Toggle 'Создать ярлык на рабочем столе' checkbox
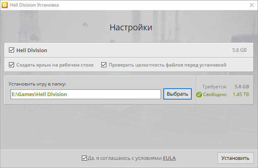This screenshot has width=258, height=168. point(11,65)
